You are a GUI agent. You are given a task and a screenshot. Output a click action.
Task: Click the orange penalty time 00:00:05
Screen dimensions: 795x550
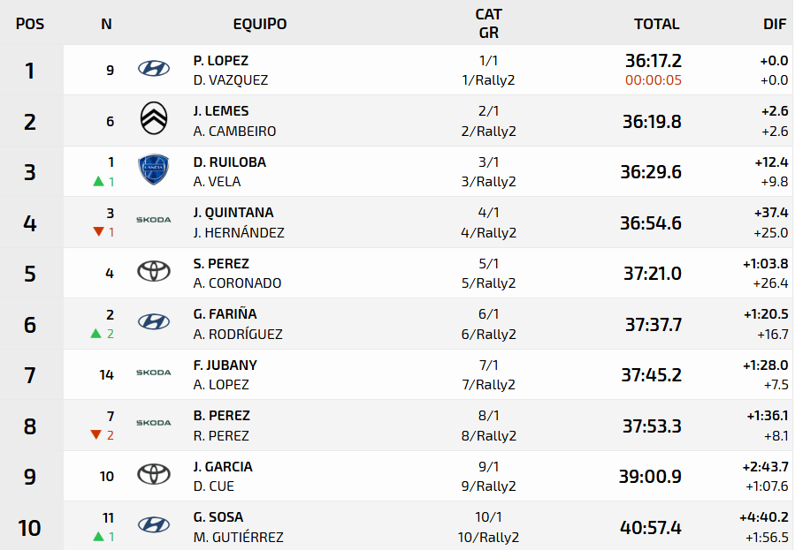[x=653, y=80]
